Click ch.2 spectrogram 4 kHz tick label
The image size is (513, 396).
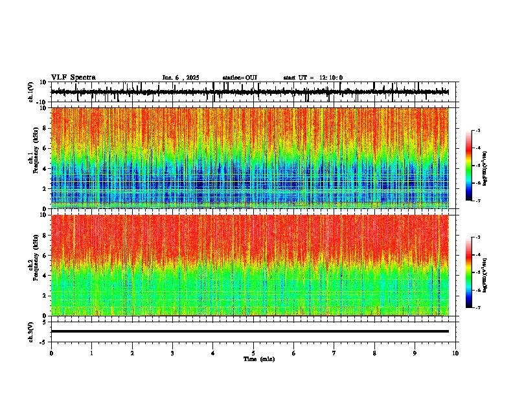click(45, 276)
